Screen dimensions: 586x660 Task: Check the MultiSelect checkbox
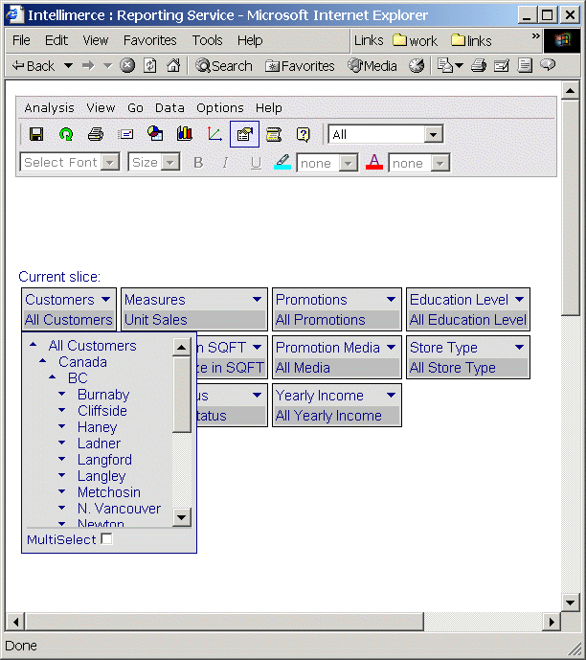[107, 538]
